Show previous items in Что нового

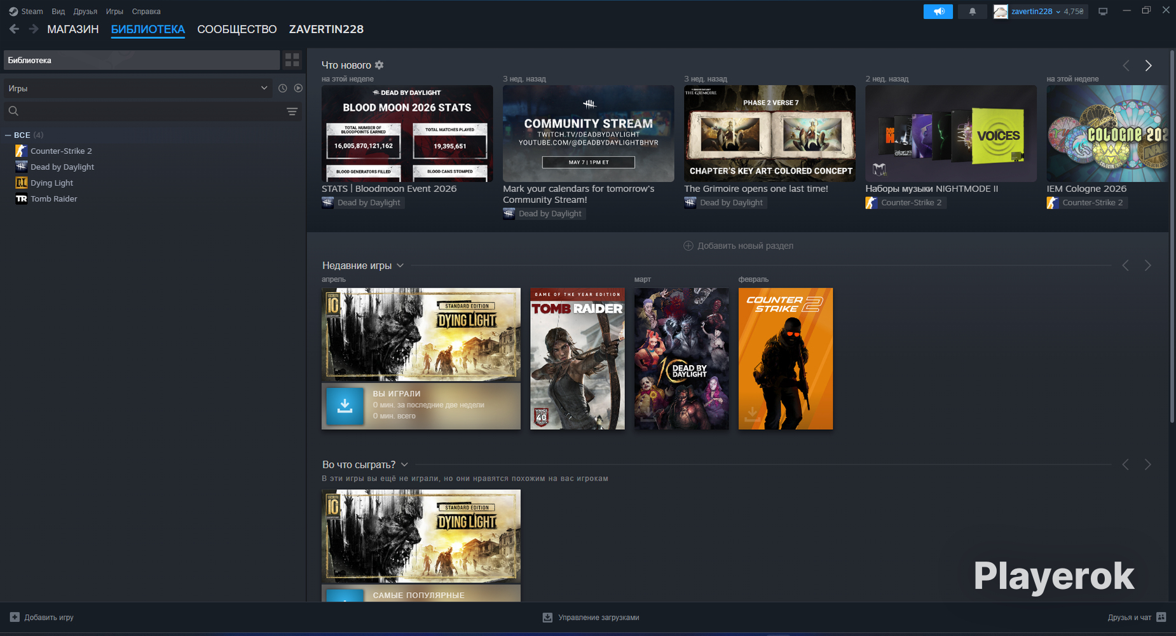[1126, 66]
